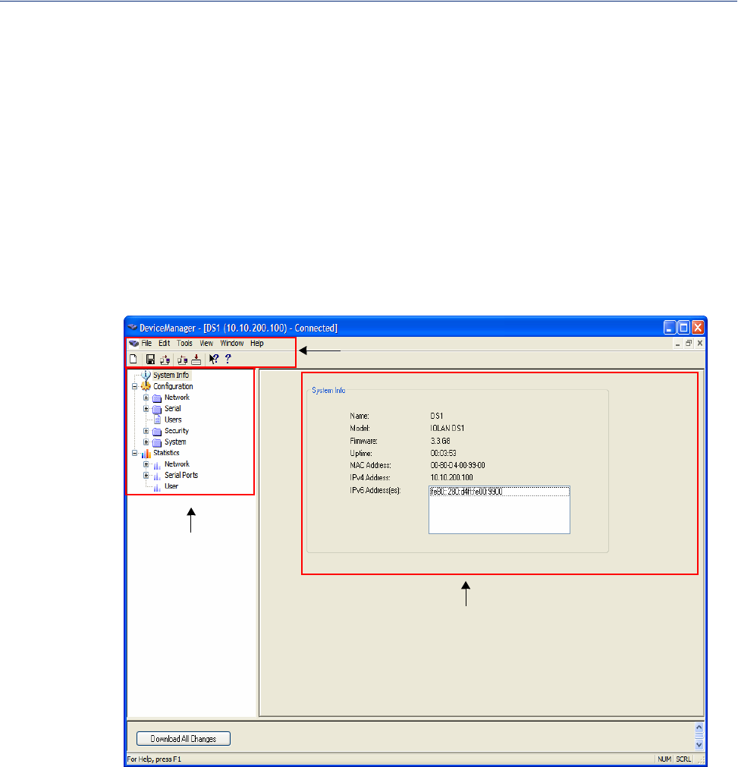
Task: Collapse the Statistics tree node
Action: click(135, 454)
